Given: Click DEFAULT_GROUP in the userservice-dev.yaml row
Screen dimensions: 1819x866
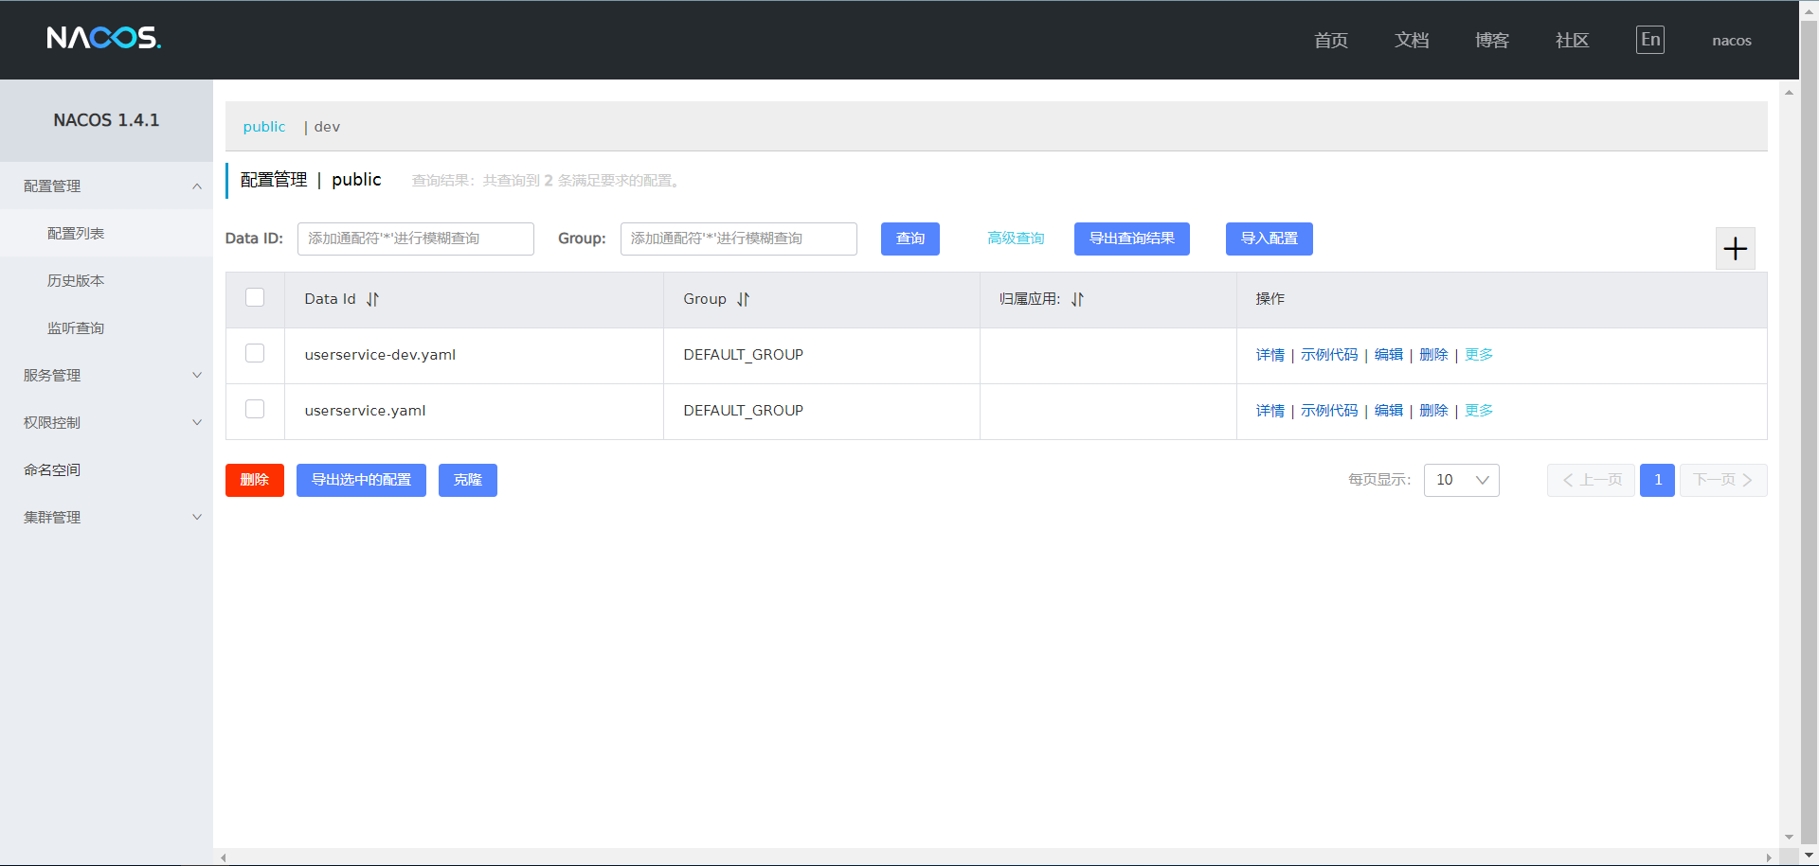Looking at the screenshot, I should click(x=743, y=355).
